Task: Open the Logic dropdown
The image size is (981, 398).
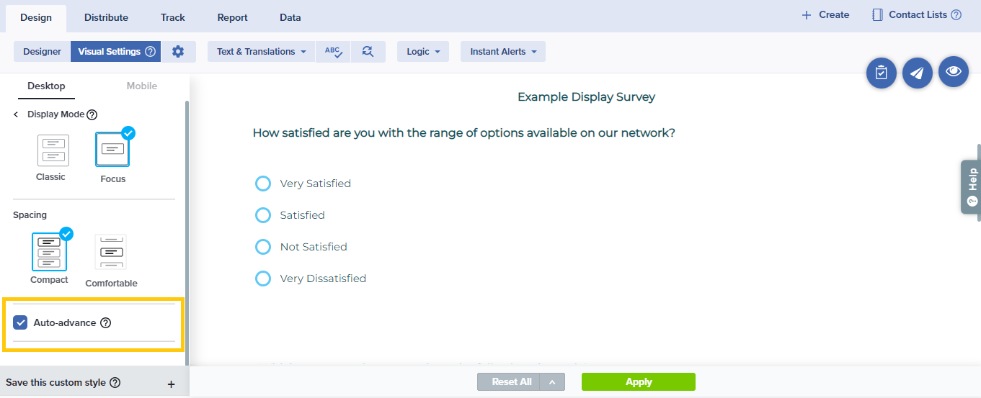Action: (x=423, y=51)
